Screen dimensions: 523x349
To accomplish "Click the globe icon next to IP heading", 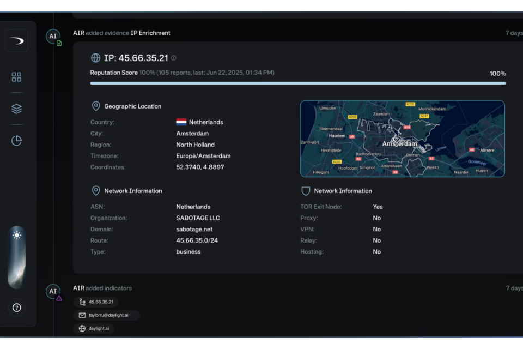I will [96, 58].
